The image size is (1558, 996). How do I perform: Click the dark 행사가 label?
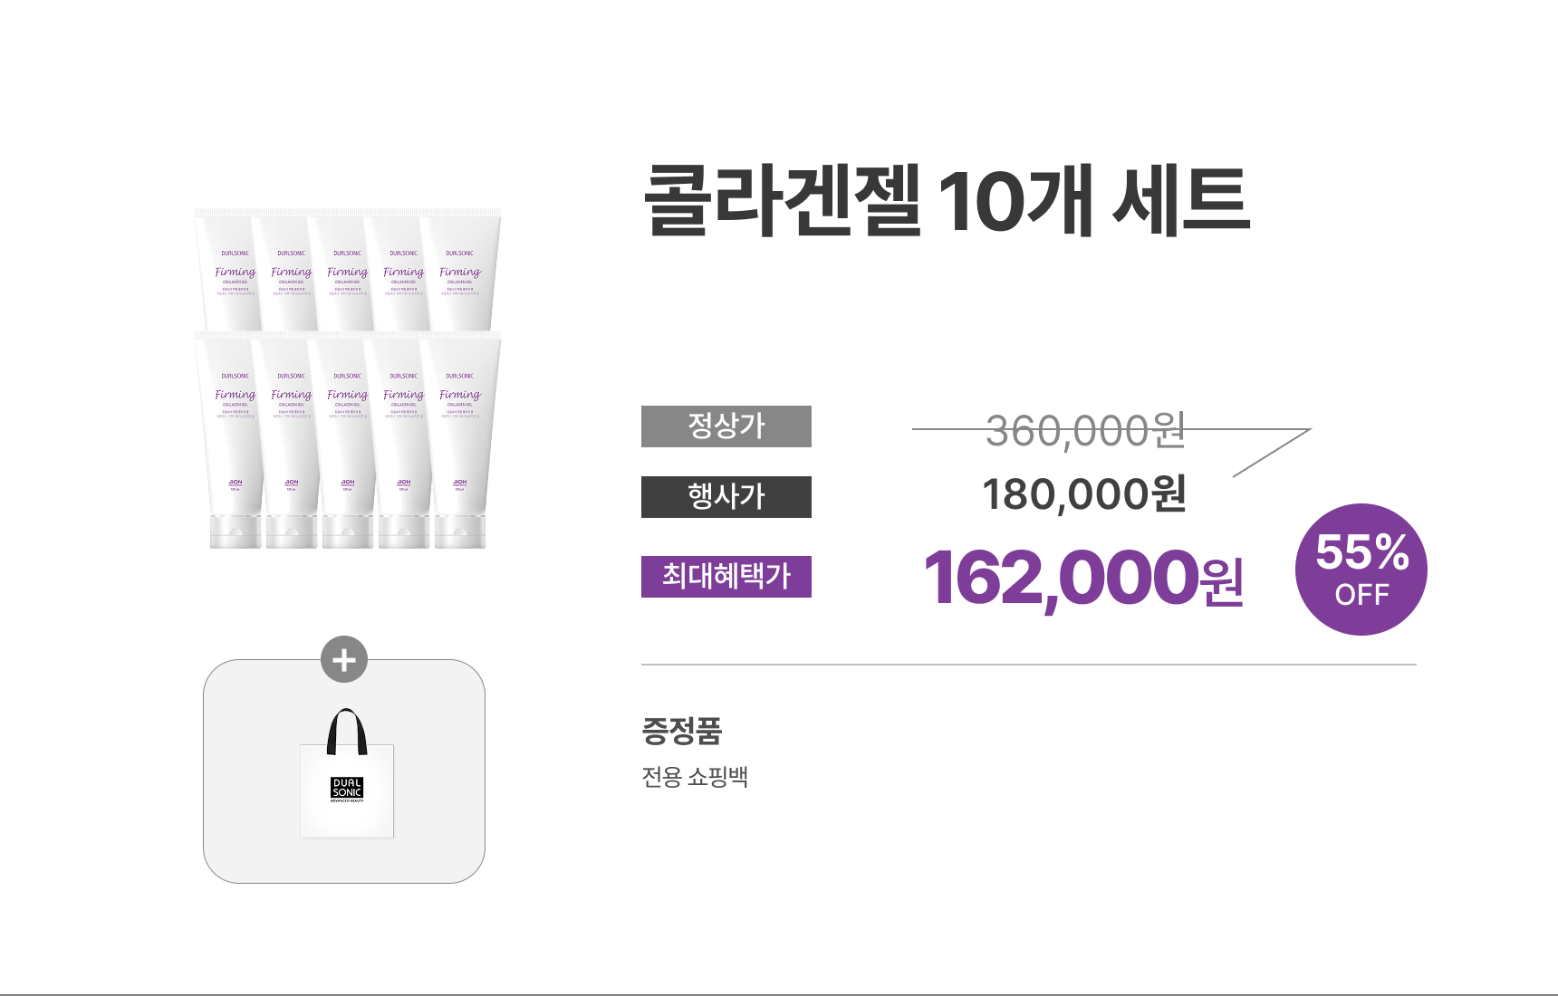726,497
